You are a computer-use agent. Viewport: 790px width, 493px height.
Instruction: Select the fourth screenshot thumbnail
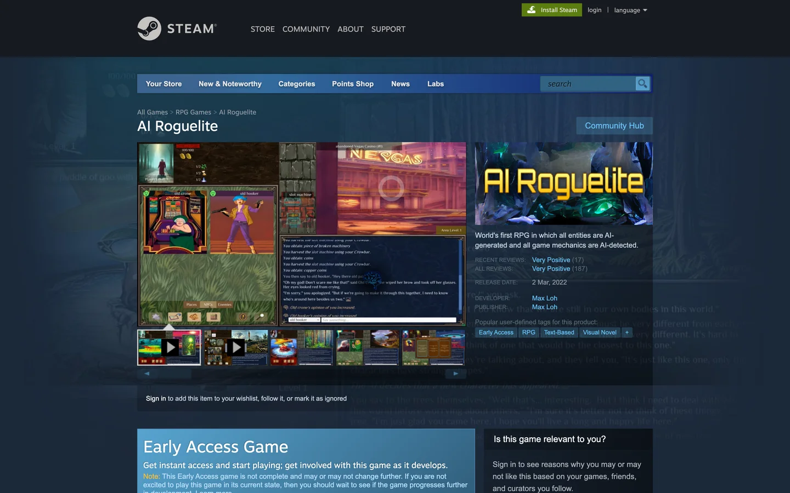point(368,347)
